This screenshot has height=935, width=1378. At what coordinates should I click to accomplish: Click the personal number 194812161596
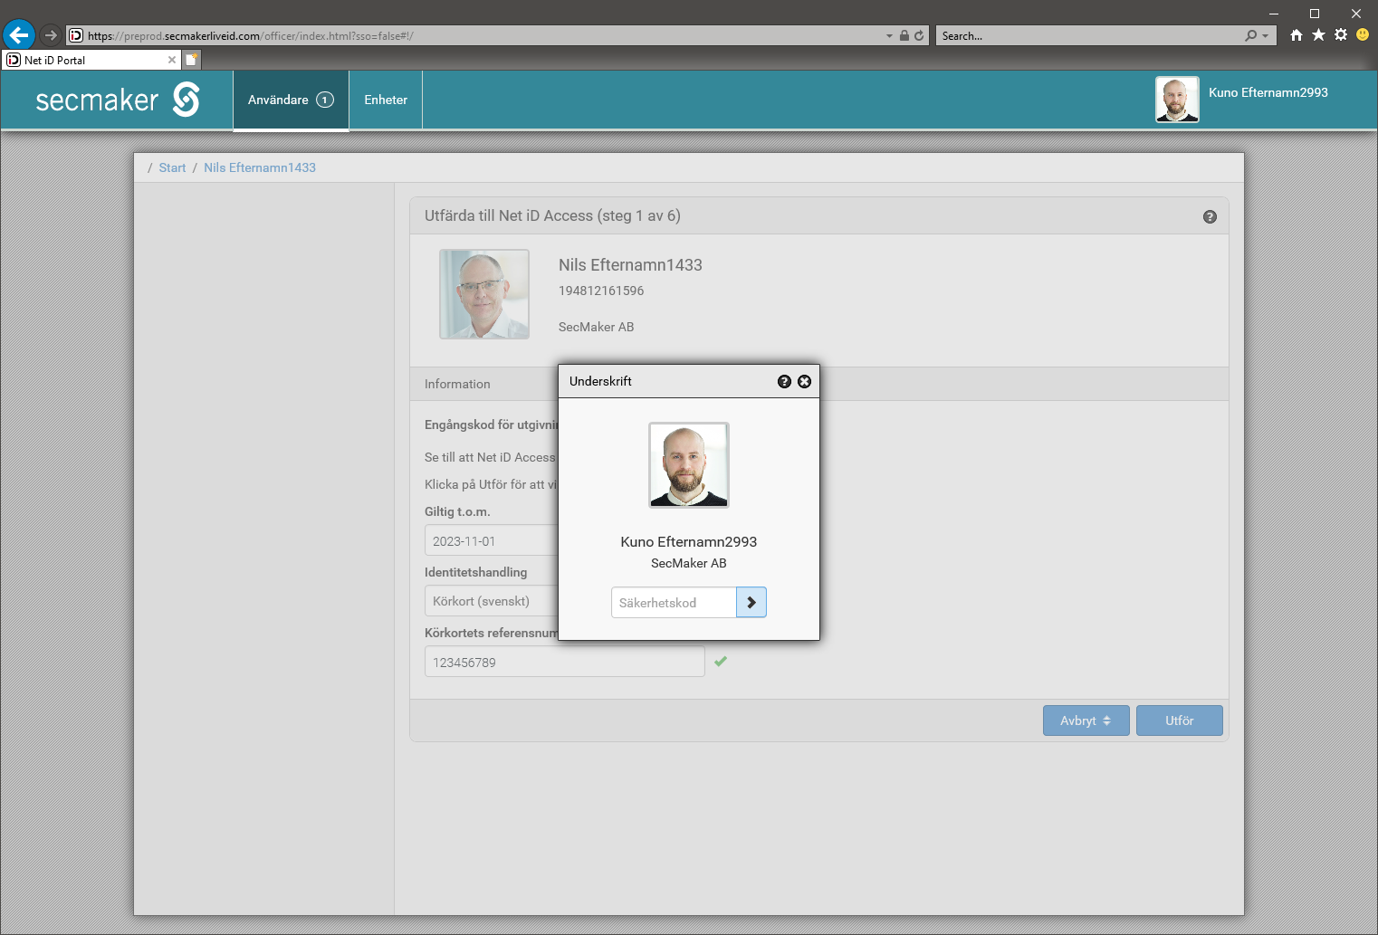pos(601,291)
